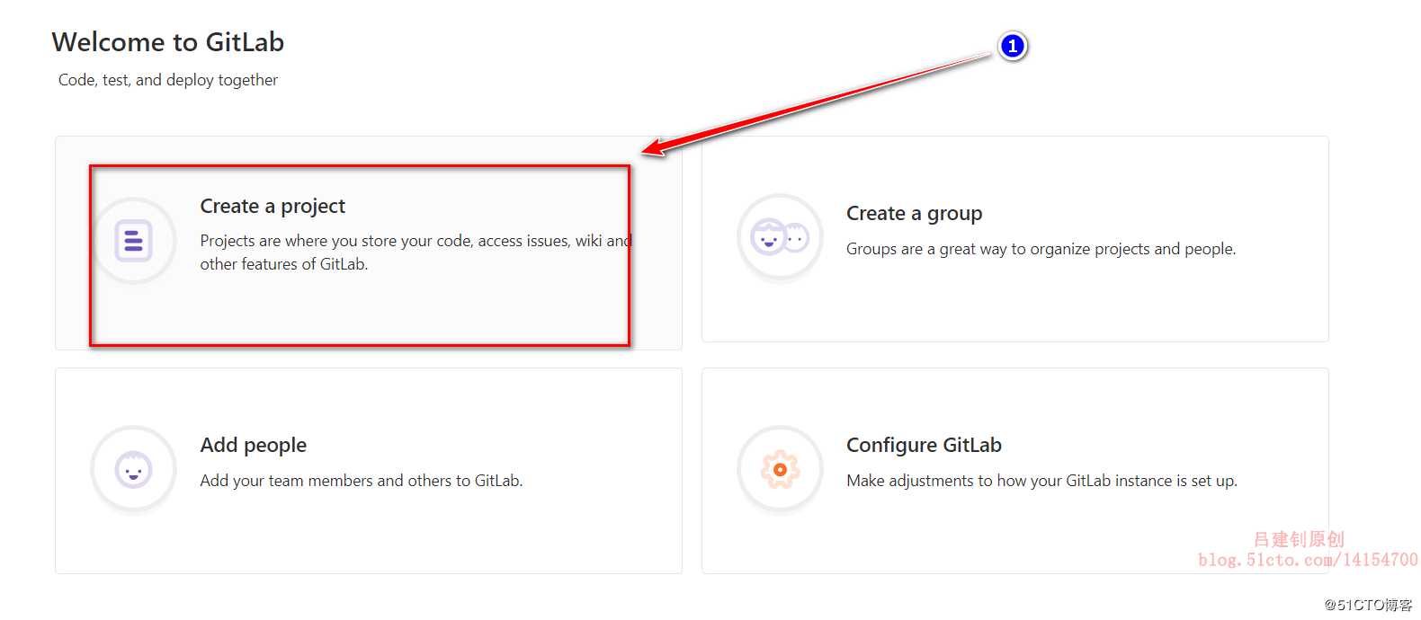
Task: Click the text about projects storing code
Action: [x=416, y=252]
